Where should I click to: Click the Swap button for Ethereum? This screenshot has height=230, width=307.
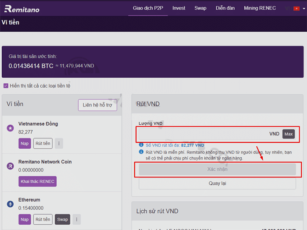tap(62, 219)
